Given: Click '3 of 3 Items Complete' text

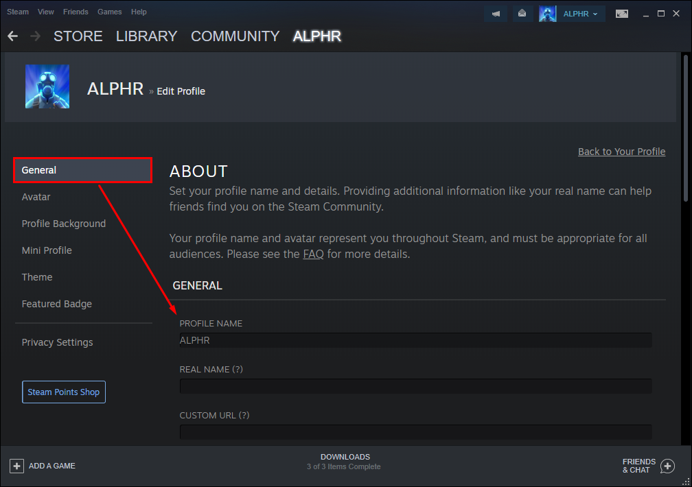Looking at the screenshot, I should tap(344, 466).
